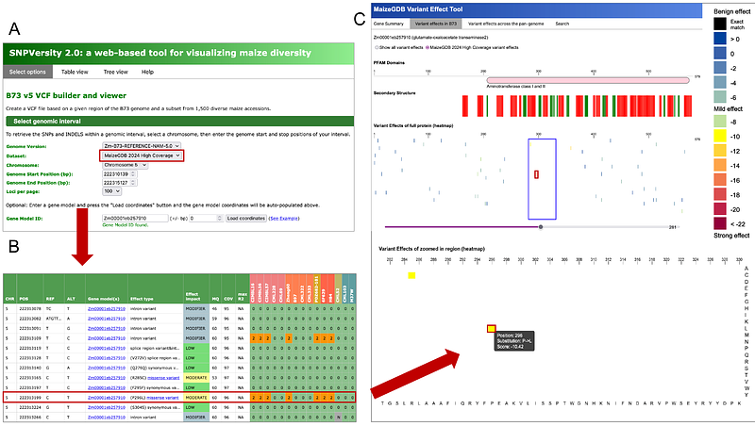Click the max R2 column header

click(243, 289)
